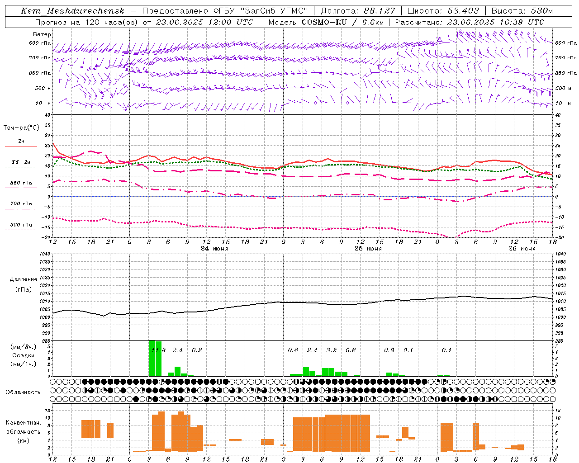
Task: Click the station name Kem_Mezhdurechensk
Action: click(72, 11)
